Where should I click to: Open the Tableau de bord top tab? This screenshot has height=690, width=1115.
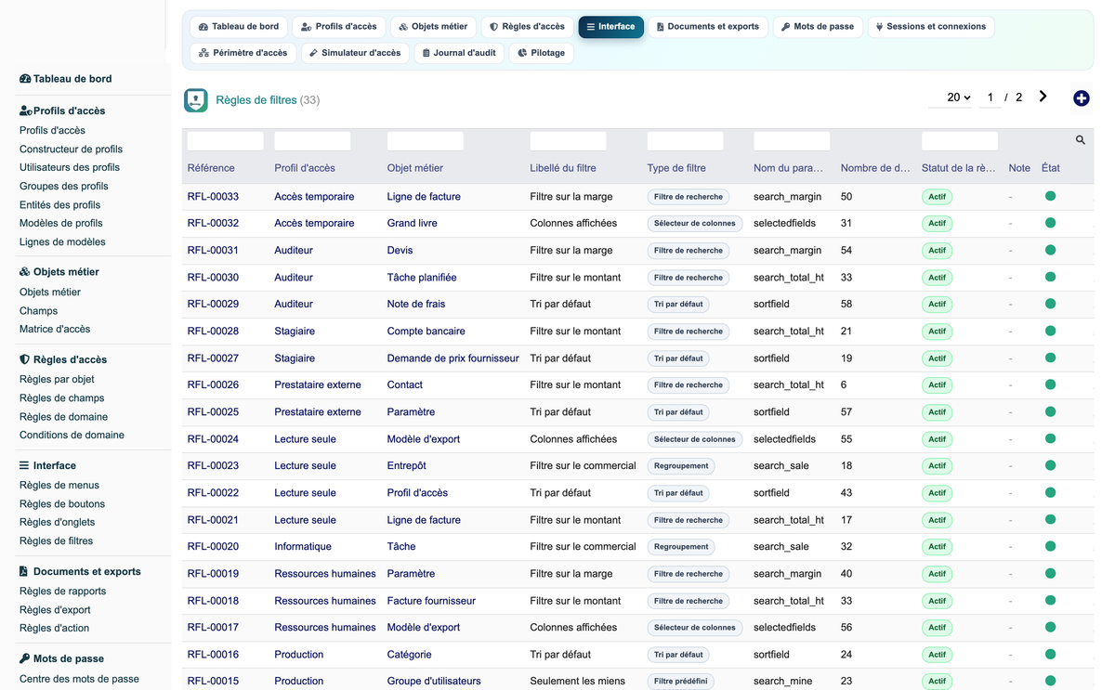239,27
